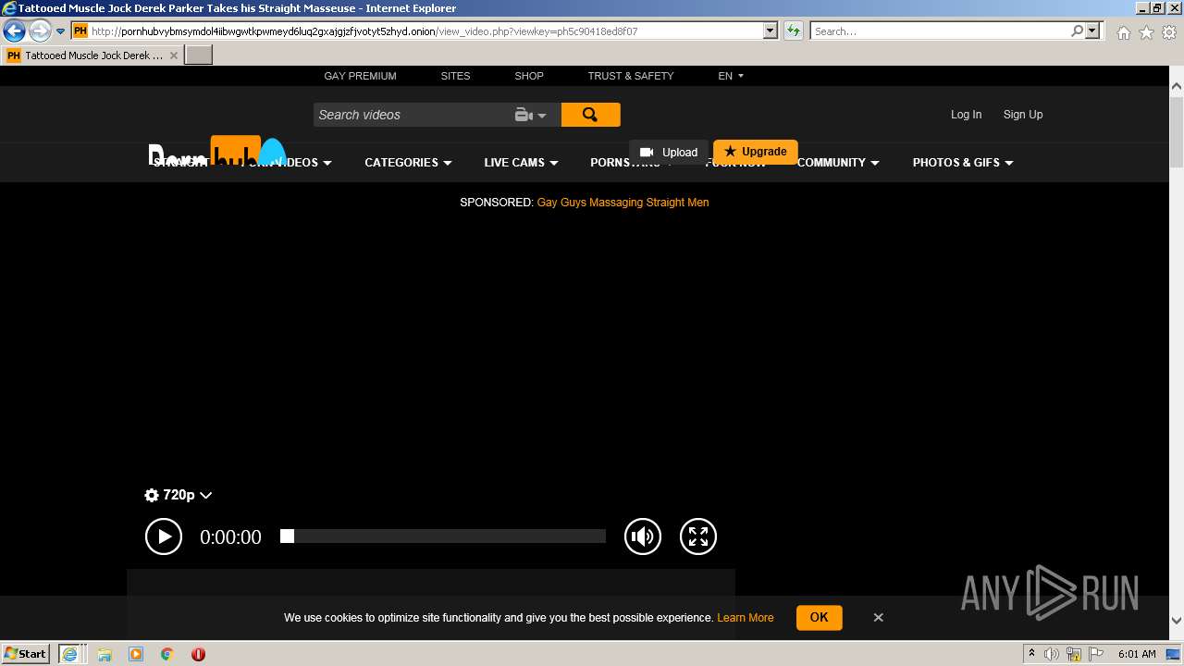Click the system tray volume speaker icon

point(1052,654)
